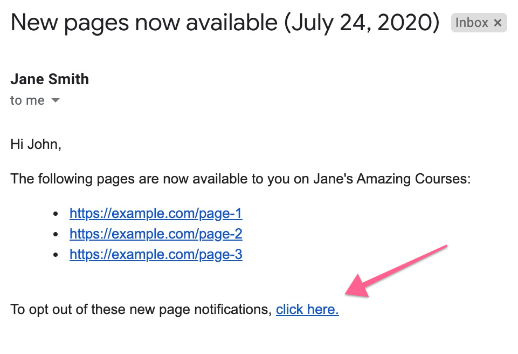Expand the recipient details arrow next to 'to me'

point(56,100)
